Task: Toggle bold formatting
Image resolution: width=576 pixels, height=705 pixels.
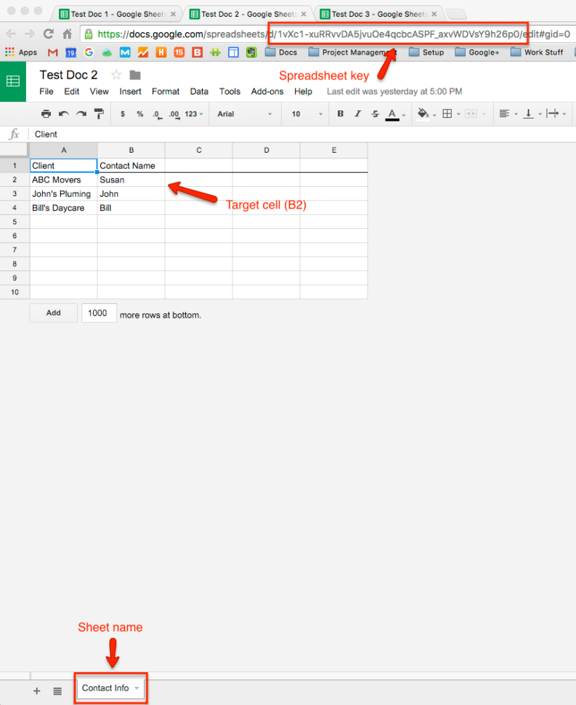Action: click(x=340, y=114)
